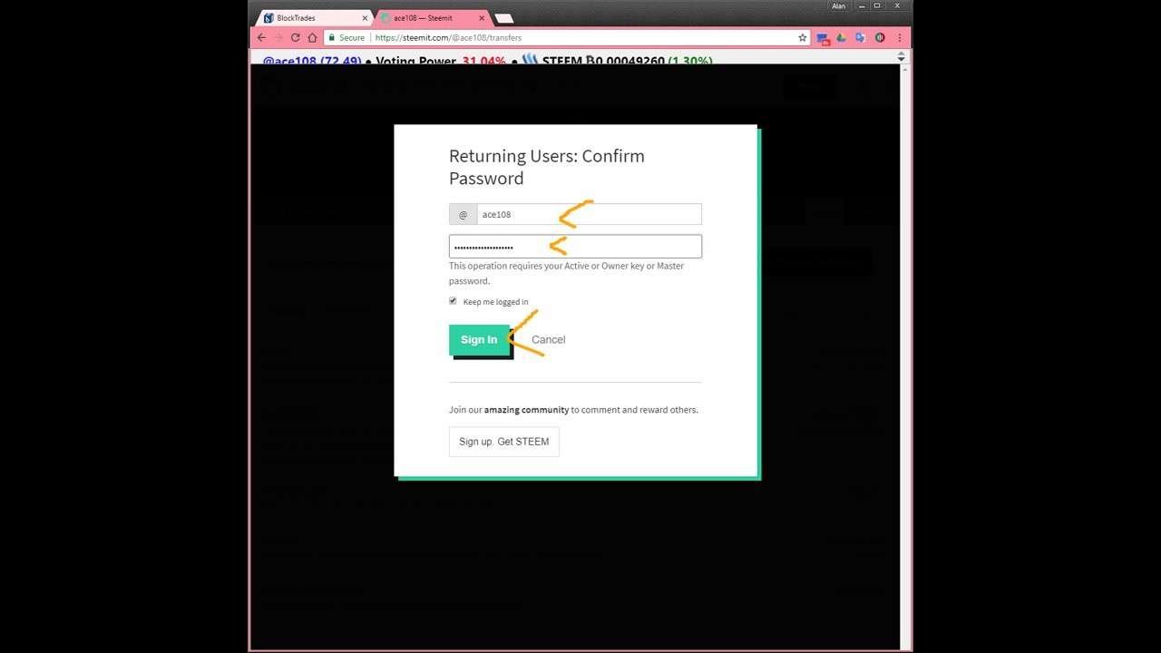Click the browser forward arrow

pyautogui.click(x=278, y=38)
